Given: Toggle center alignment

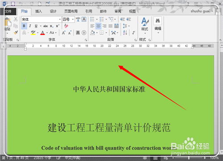Looking at the screenshot, I should 98,26.
